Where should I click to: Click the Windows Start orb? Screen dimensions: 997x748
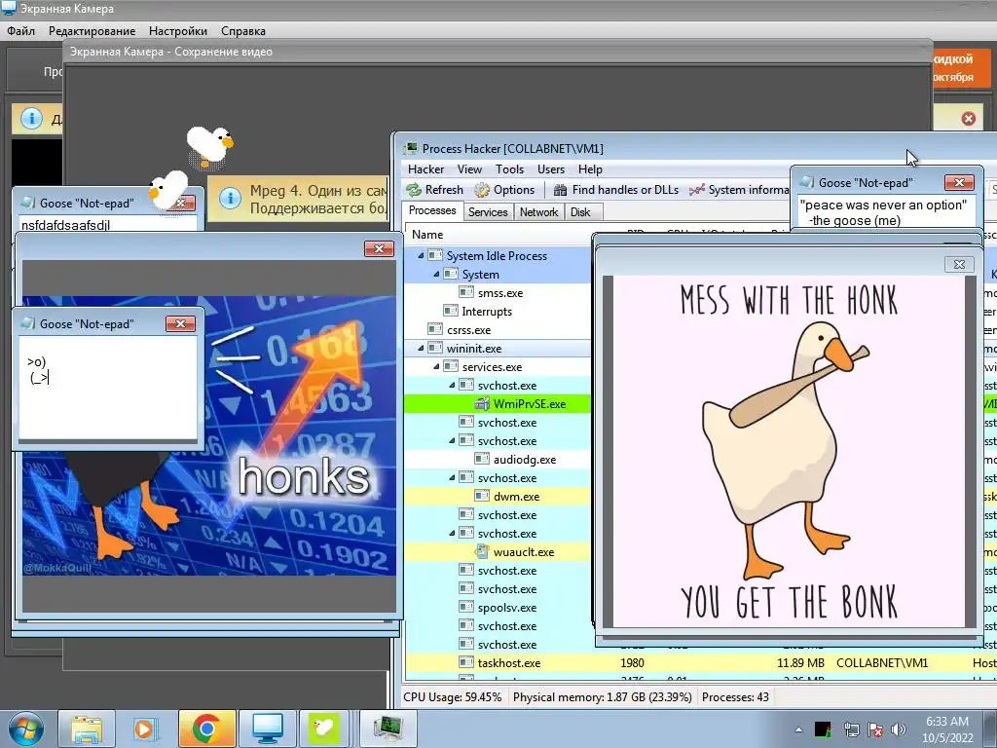pyautogui.click(x=26, y=729)
